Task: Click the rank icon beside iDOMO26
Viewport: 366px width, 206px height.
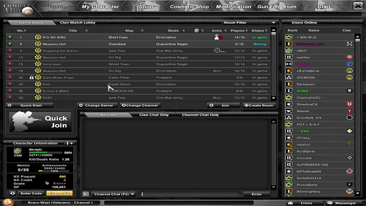Action: (289, 78)
